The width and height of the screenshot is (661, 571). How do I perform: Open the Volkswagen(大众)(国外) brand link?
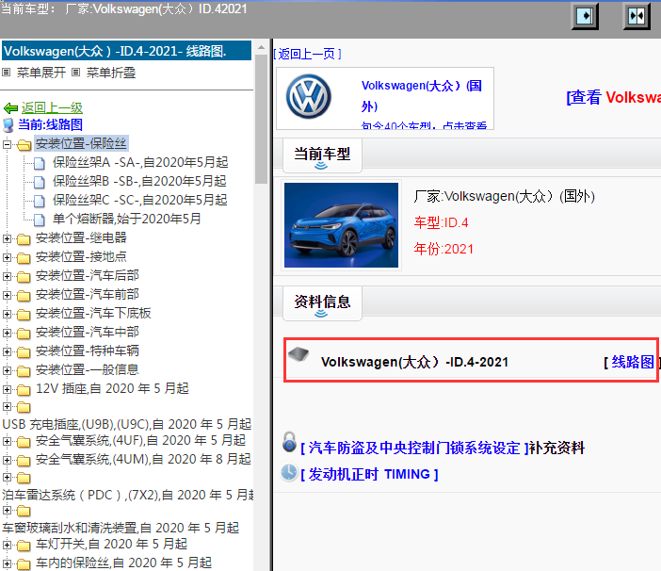tap(422, 96)
